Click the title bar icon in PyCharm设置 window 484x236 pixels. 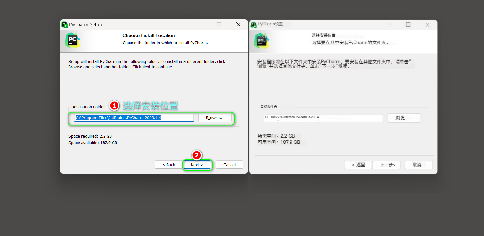point(254,24)
